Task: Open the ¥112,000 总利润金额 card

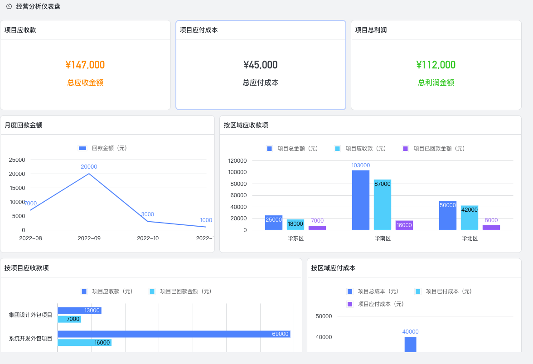Action: pyautogui.click(x=436, y=65)
